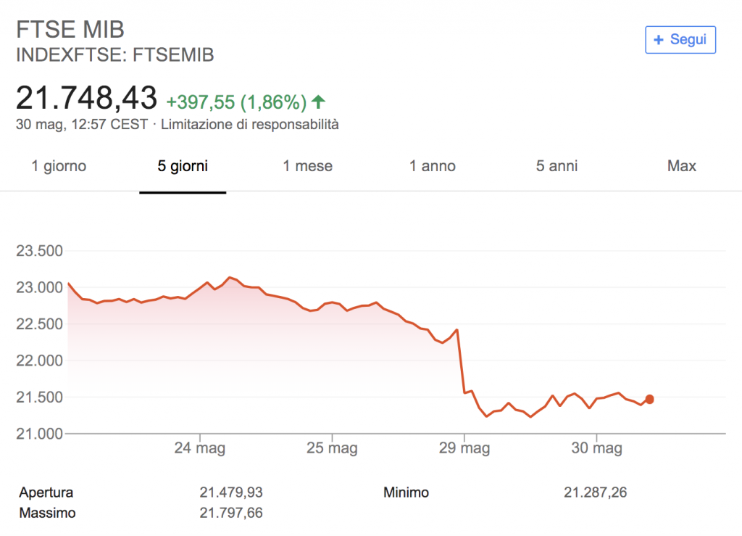Click the Massimo value 21.797,66
Viewport: 742px width, 536px height.
[231, 513]
